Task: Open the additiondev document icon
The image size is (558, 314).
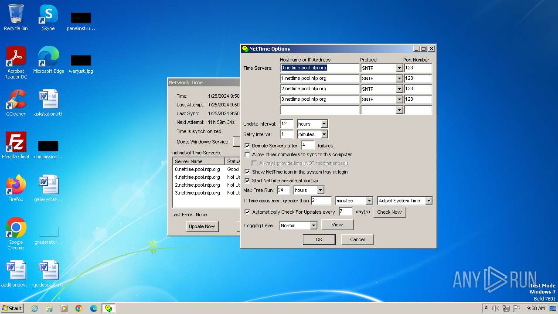Action: [16, 273]
